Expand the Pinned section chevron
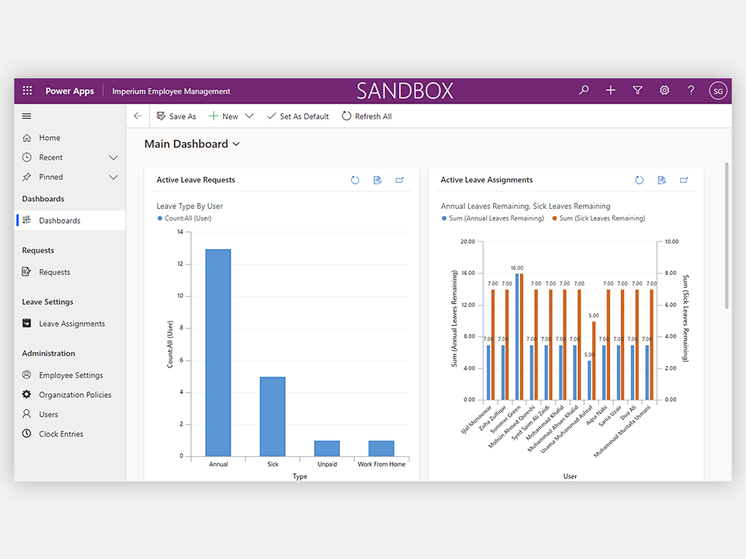This screenshot has width=746, height=559. (x=113, y=177)
